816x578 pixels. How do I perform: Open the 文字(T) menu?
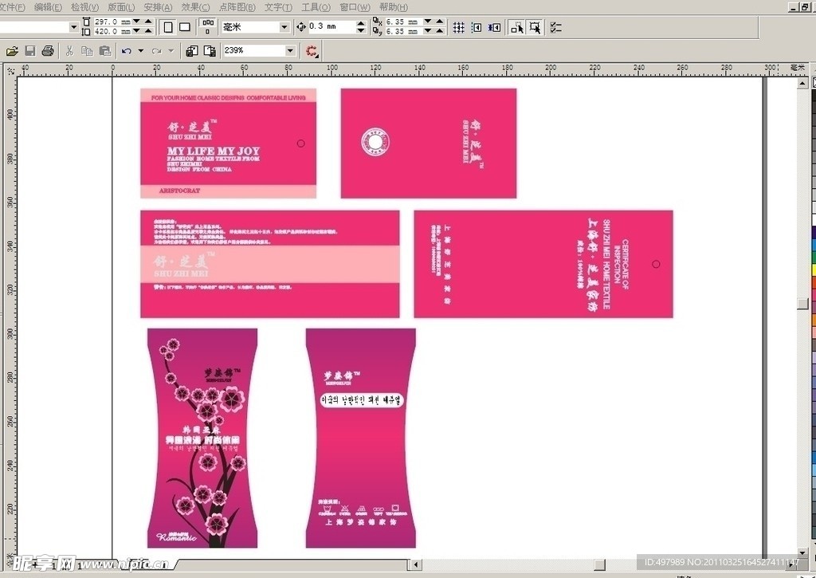pyautogui.click(x=278, y=7)
